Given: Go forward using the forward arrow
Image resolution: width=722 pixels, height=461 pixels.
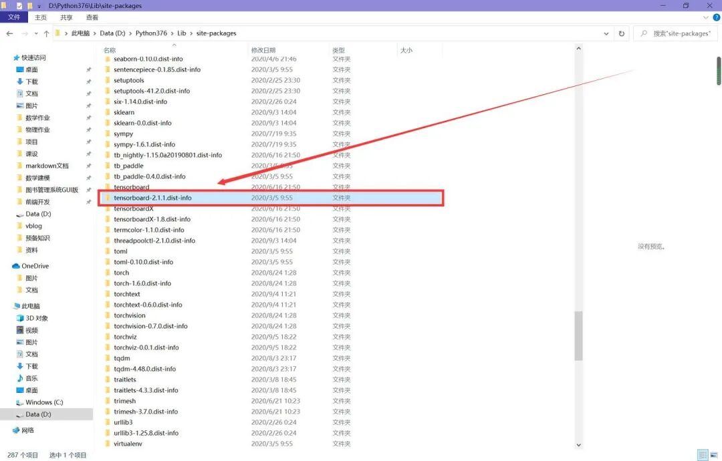Looking at the screenshot, I should pos(25,33).
